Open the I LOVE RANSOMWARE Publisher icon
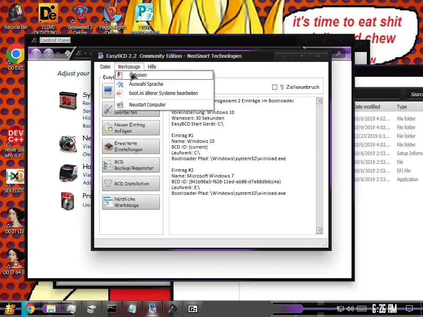Viewport: 423px width, 317px height. (145, 19)
